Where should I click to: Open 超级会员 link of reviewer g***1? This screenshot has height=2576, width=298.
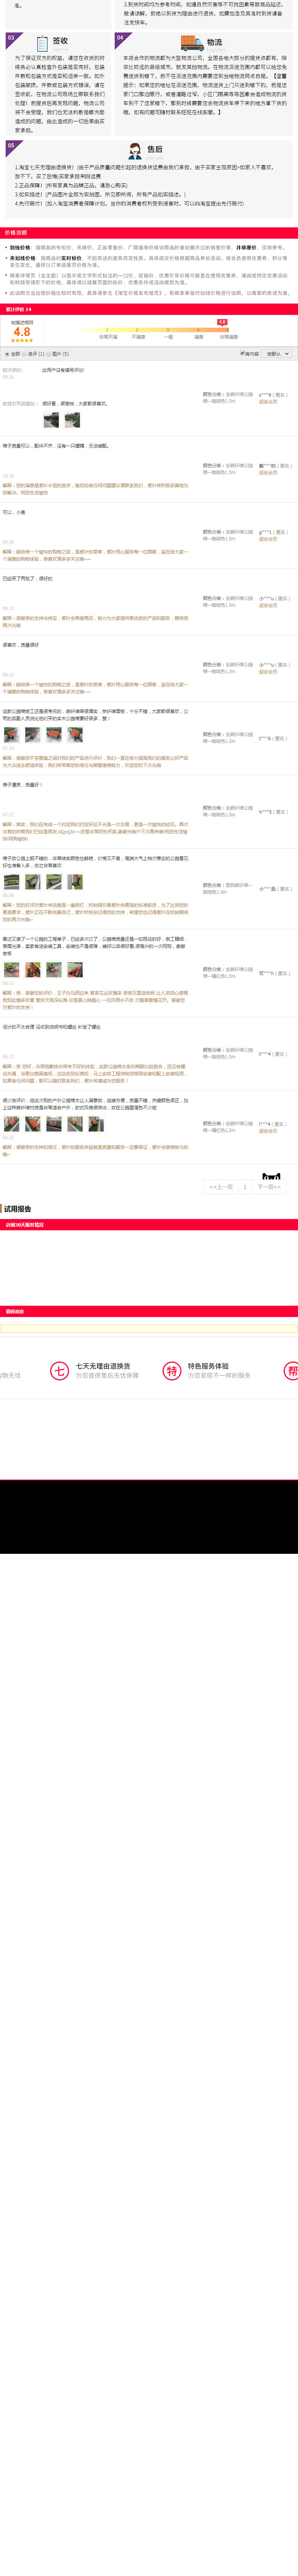coord(268,539)
